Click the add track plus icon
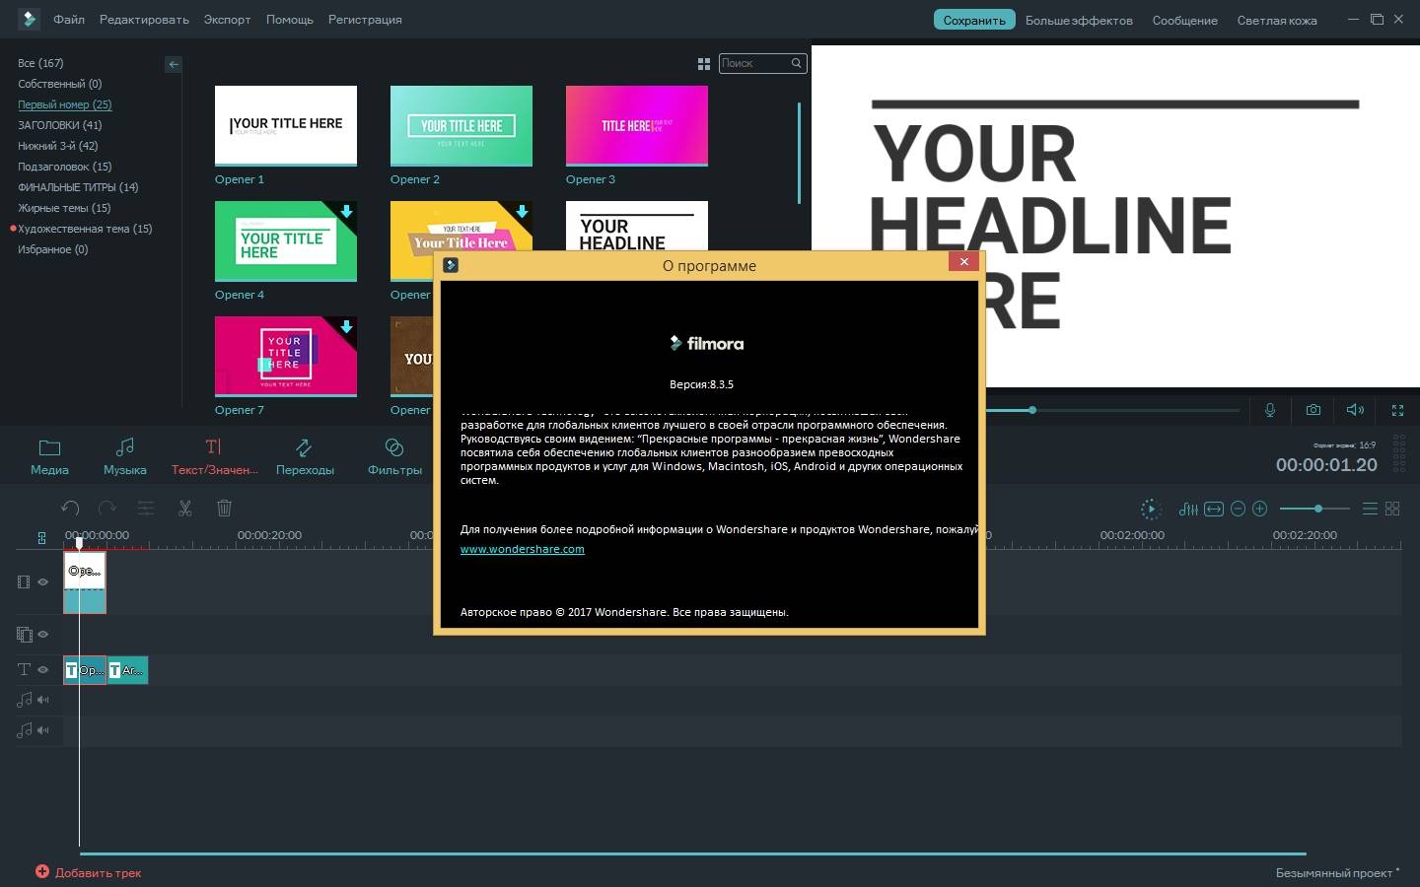Screen dimensions: 1420x887 coord(42,871)
